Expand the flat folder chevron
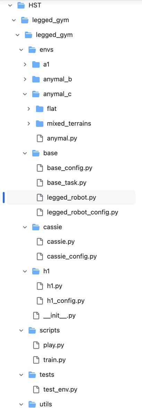The height and width of the screenshot is (408, 142). pyautogui.click(x=28, y=109)
